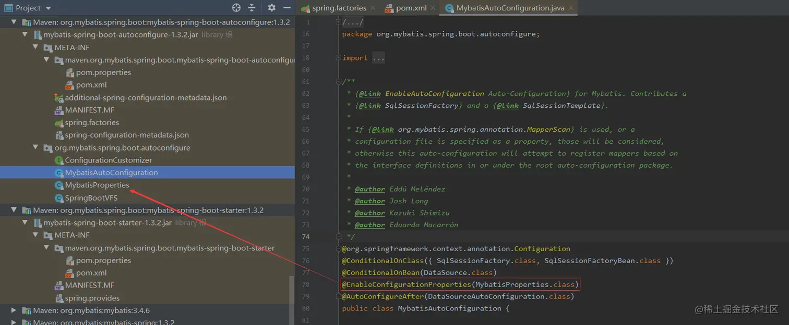Hide the Project panel with minimize icon

pyautogui.click(x=286, y=8)
